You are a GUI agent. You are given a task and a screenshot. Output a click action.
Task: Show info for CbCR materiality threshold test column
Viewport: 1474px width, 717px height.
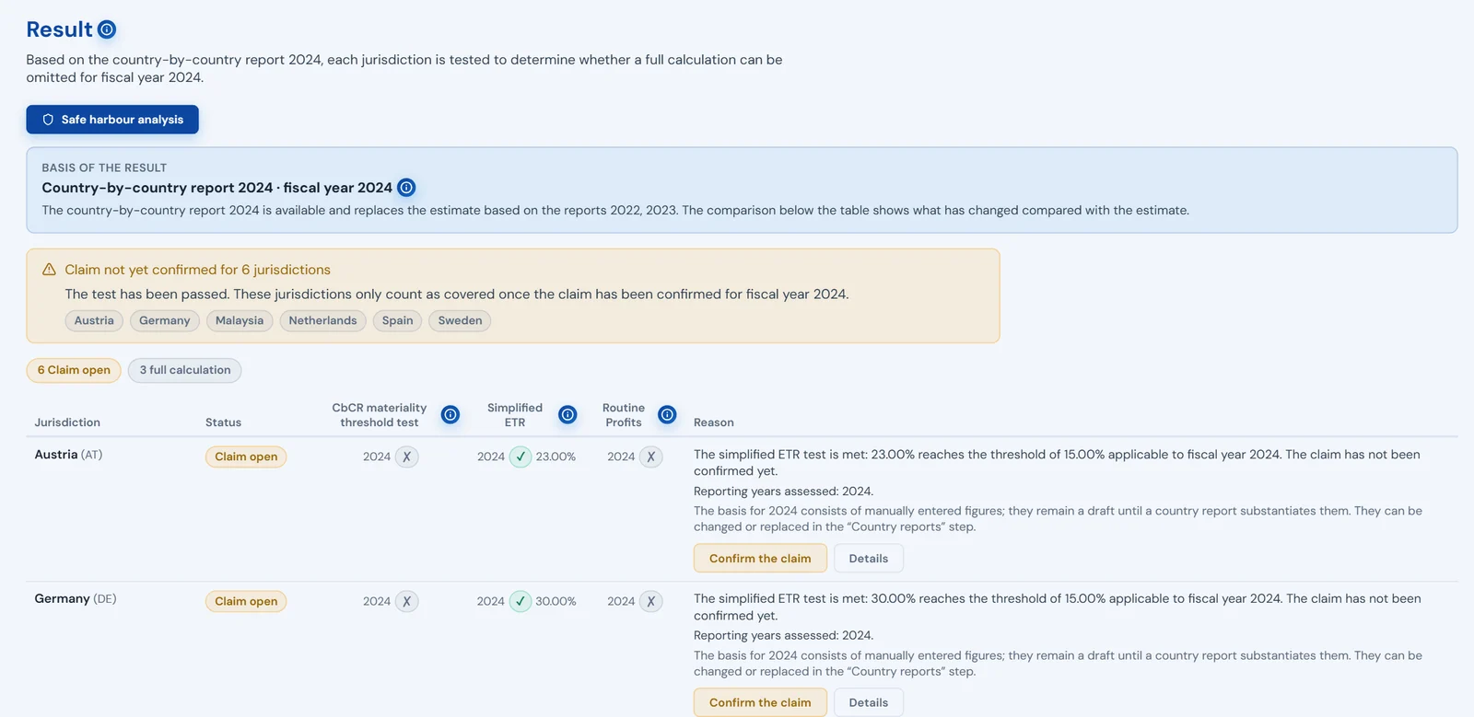point(450,415)
